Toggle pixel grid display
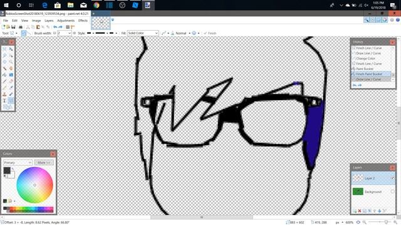Viewport: 401px width, 225px height. click(68, 27)
